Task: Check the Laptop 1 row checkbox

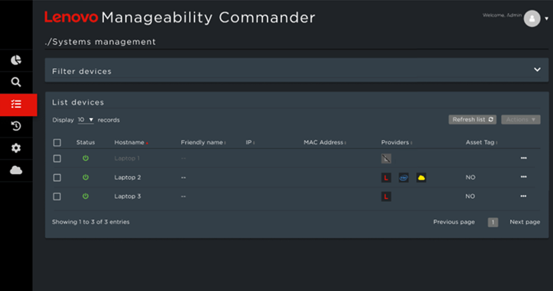Action: coord(57,159)
